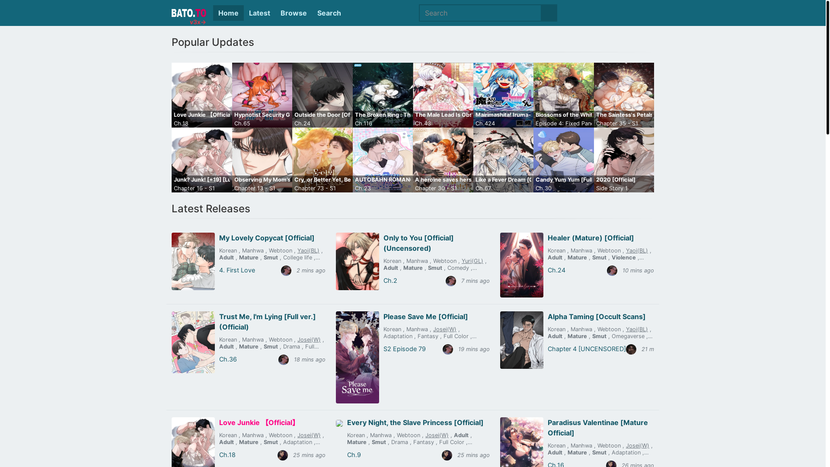The height and width of the screenshot is (467, 830).
Task: Open Cry, or Better Yet, Beg tile
Action: pos(322,160)
